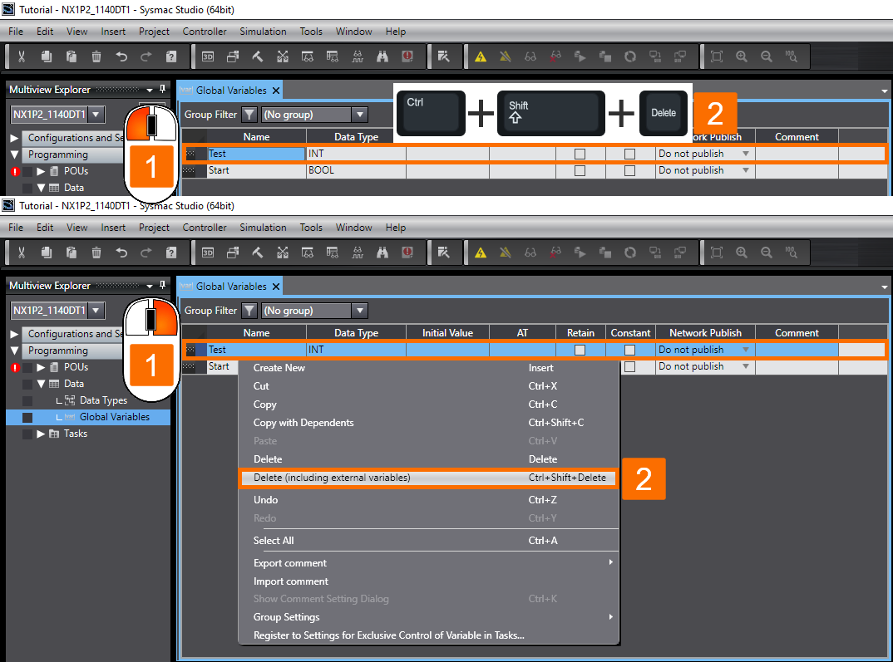Click the Group Filter funnel icon
Viewport: 893px width, 662px height.
tap(249, 310)
